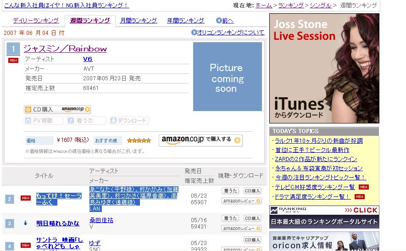406x251 pixels.
Task: Open the 年間ランキング tab
Action: pyautogui.click(x=186, y=21)
